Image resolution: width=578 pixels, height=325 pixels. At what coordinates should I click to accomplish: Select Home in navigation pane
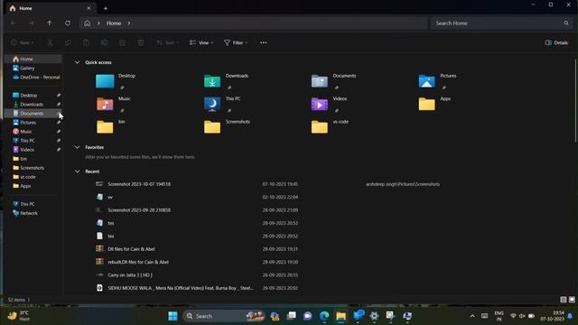tap(33, 59)
